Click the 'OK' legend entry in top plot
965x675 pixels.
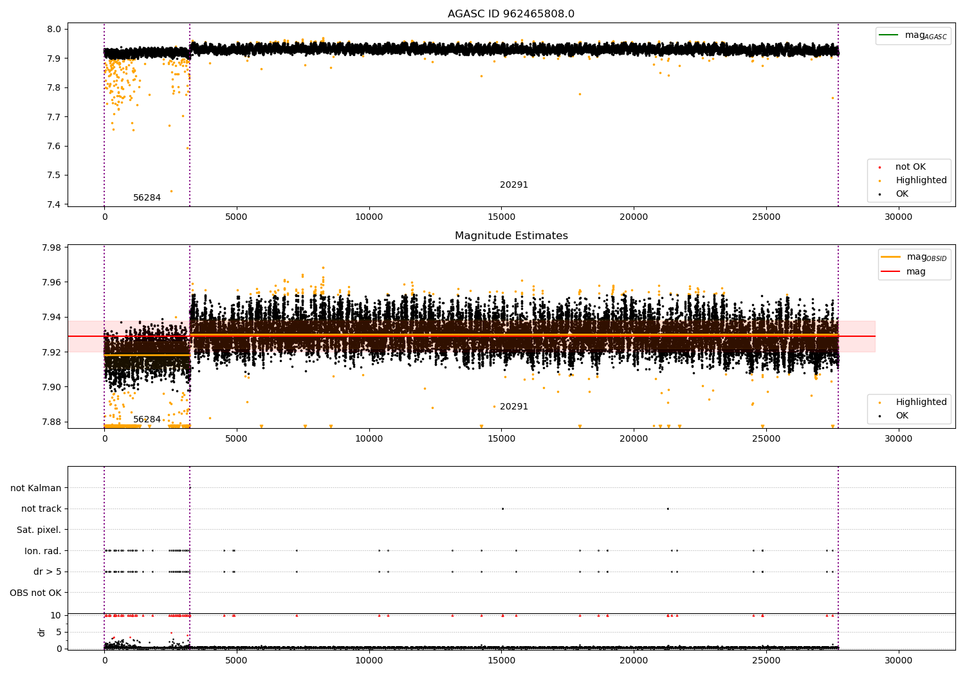[902, 194]
